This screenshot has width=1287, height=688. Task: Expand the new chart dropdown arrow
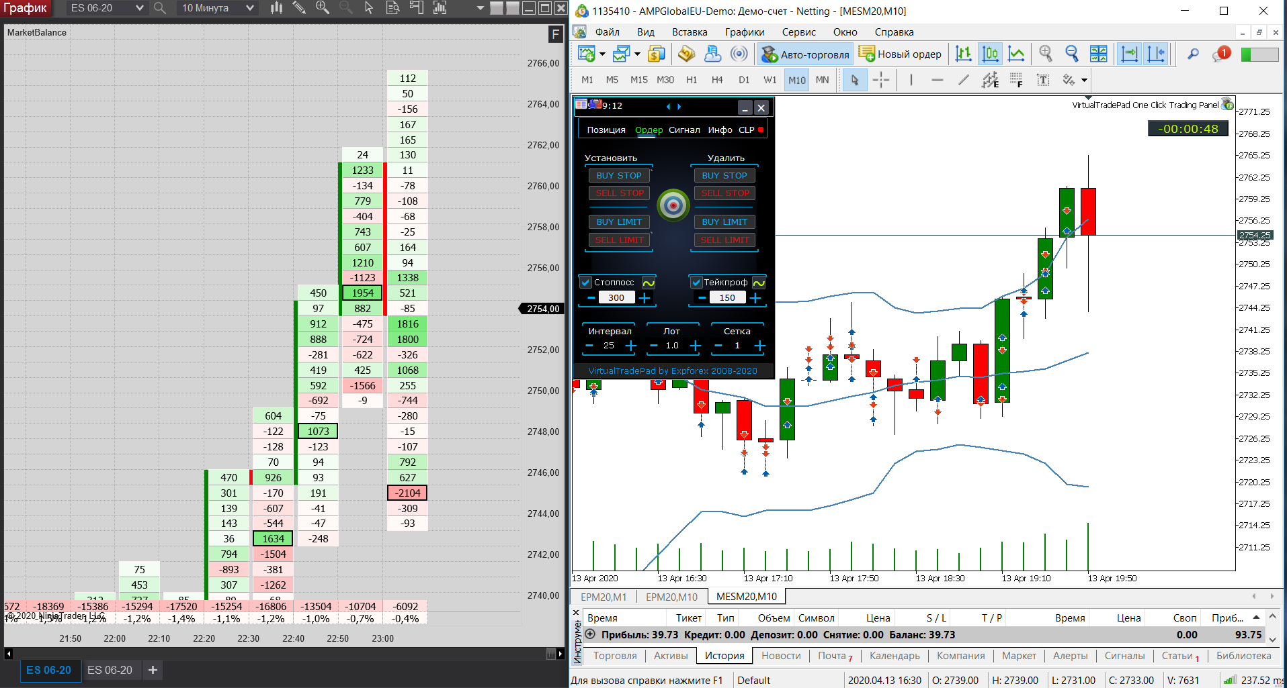point(602,54)
